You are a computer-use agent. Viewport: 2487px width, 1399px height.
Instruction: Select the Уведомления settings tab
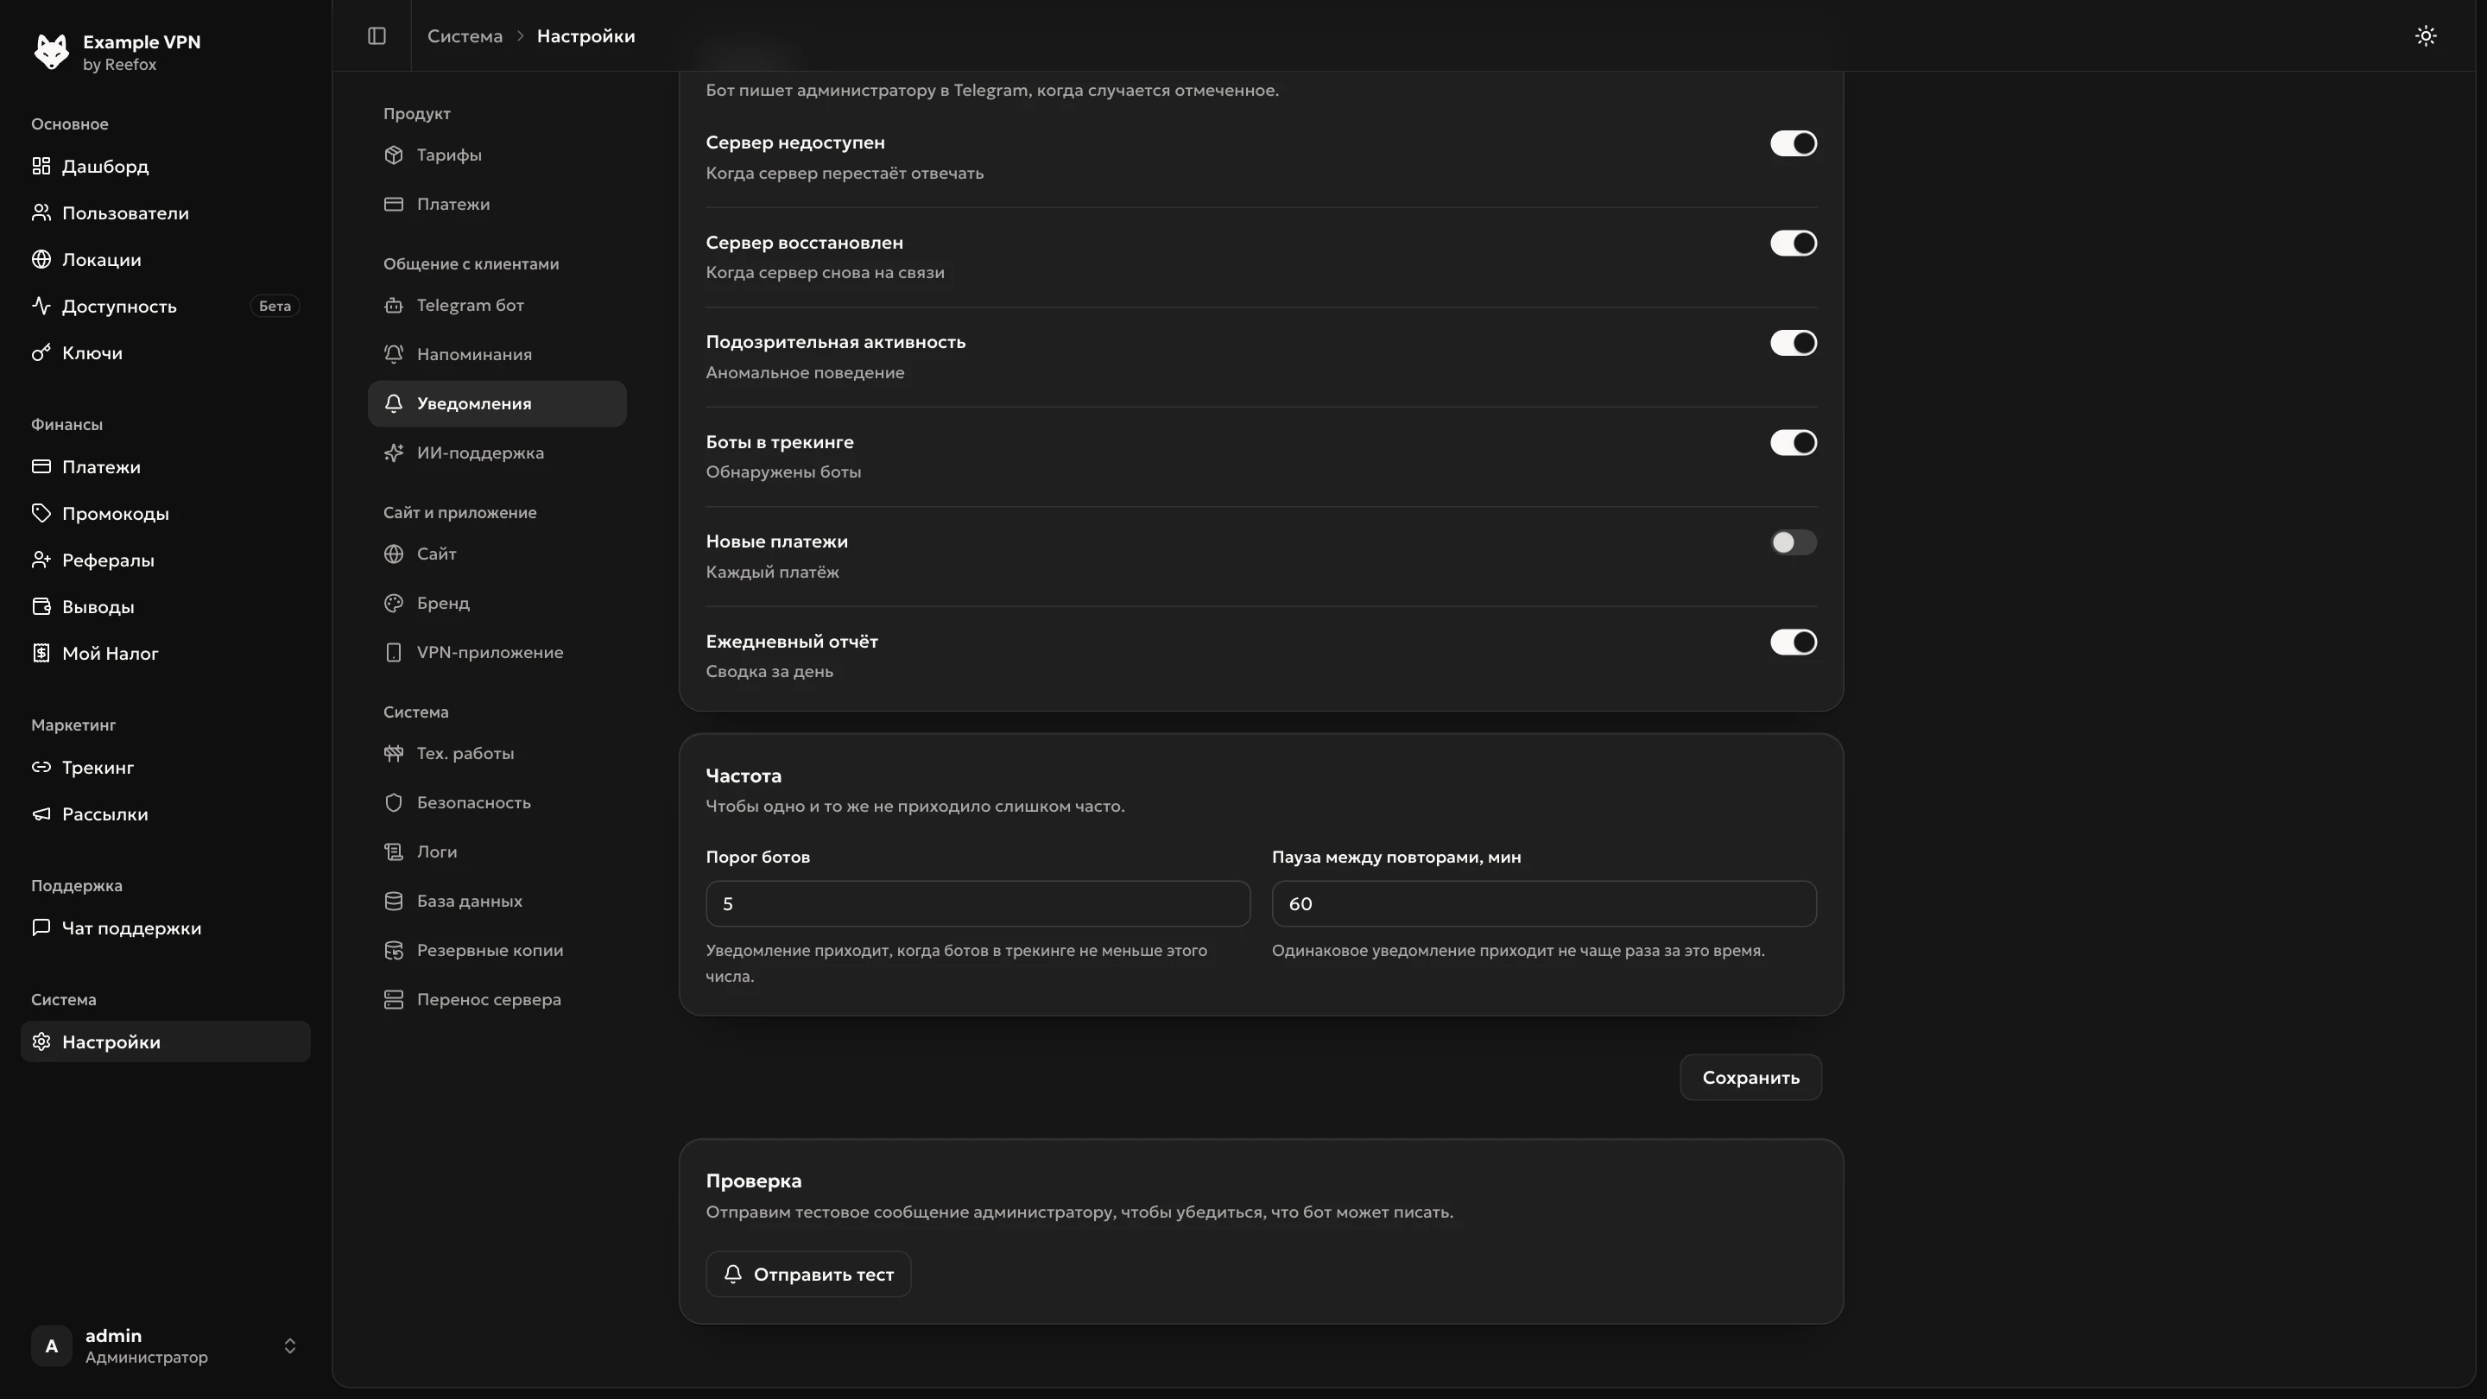tap(497, 403)
